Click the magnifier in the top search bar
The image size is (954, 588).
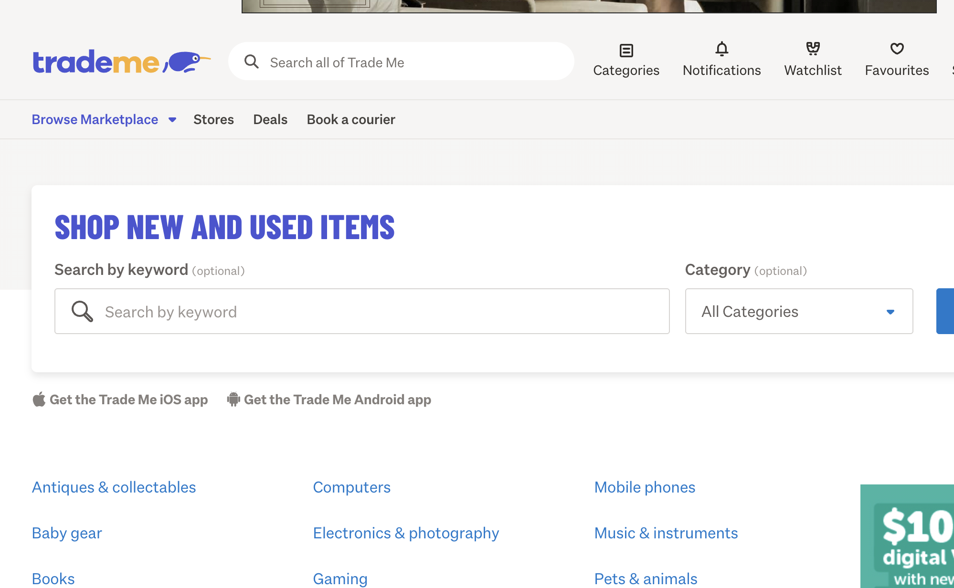(x=252, y=62)
